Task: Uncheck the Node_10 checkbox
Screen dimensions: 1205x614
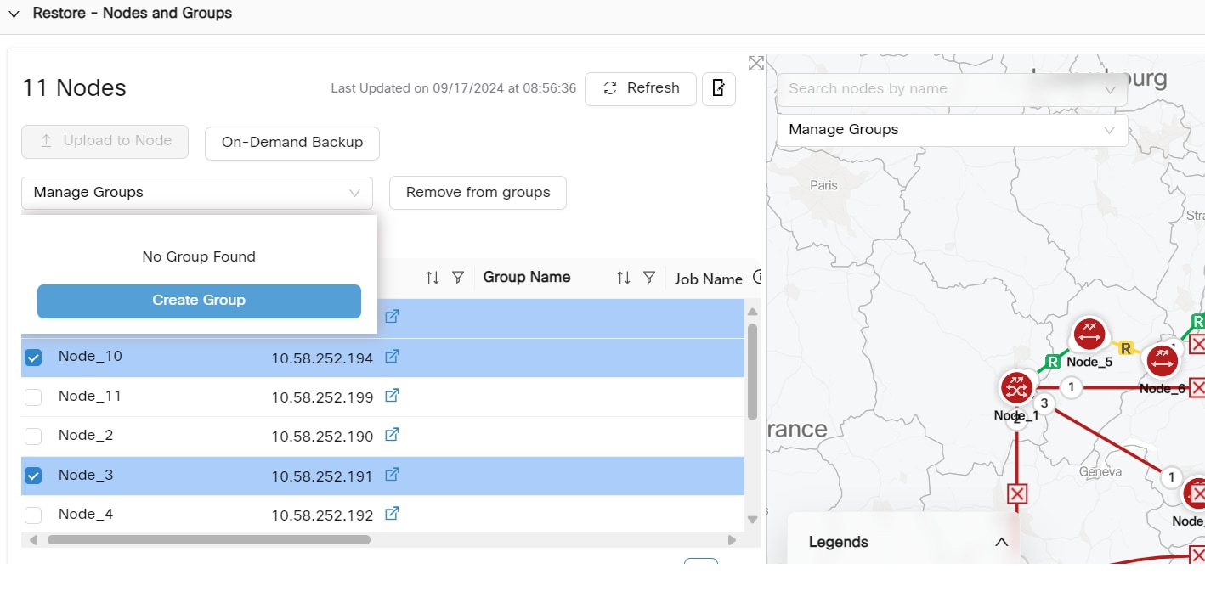Action: (33, 358)
